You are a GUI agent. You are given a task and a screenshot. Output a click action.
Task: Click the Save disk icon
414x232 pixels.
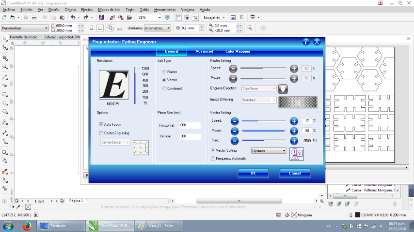pyautogui.click(x=26, y=17)
